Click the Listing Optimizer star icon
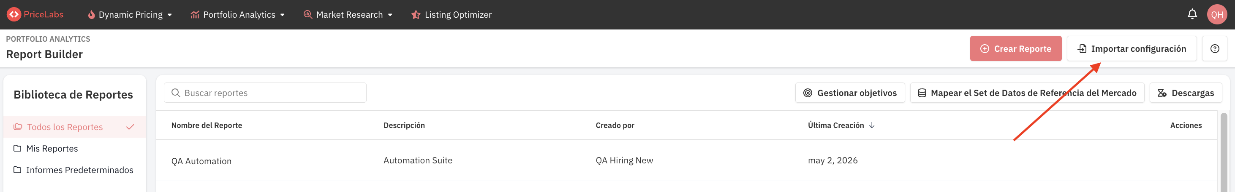Viewport: 1235px width, 192px height. click(416, 15)
